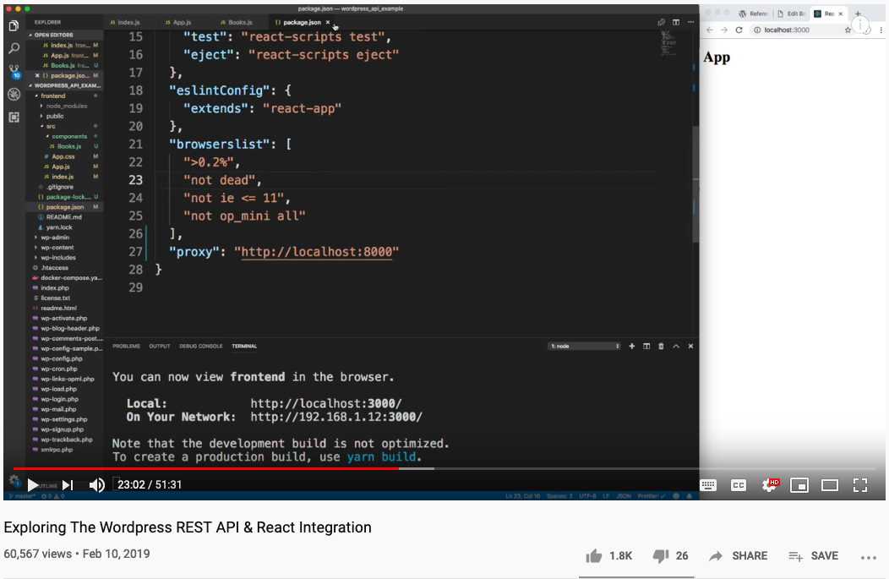Reload the page in browser window
This screenshot has height=579, width=889.
click(x=739, y=30)
